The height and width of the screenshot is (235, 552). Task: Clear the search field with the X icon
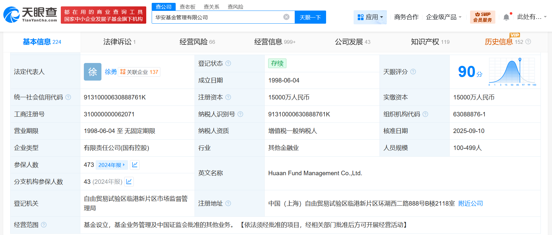[286, 17]
